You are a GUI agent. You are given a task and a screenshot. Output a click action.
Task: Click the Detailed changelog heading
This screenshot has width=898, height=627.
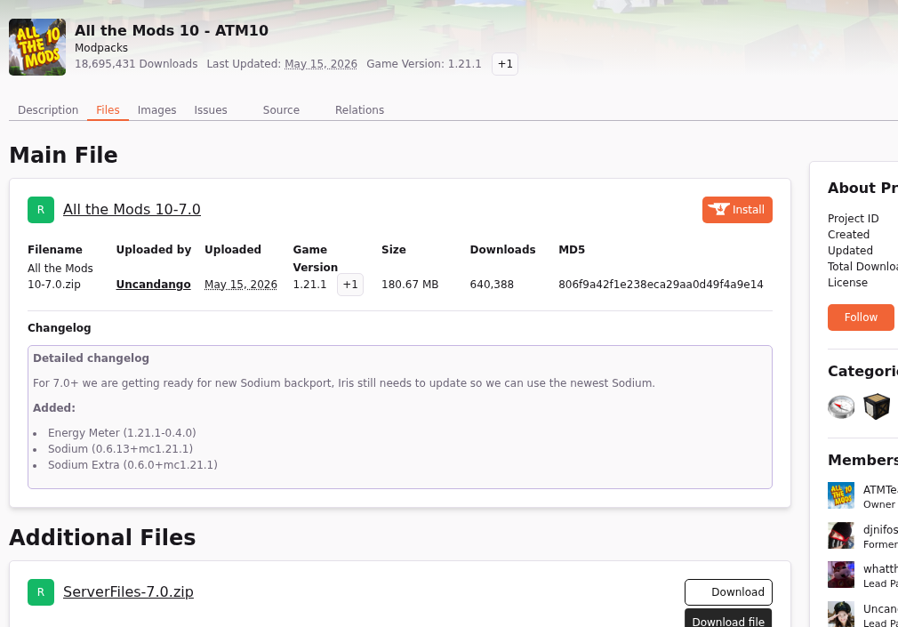point(91,358)
